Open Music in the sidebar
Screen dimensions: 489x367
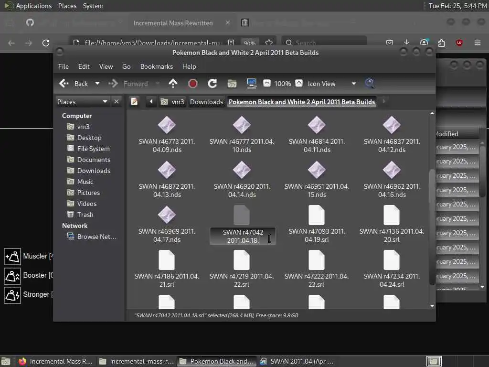coord(85,182)
